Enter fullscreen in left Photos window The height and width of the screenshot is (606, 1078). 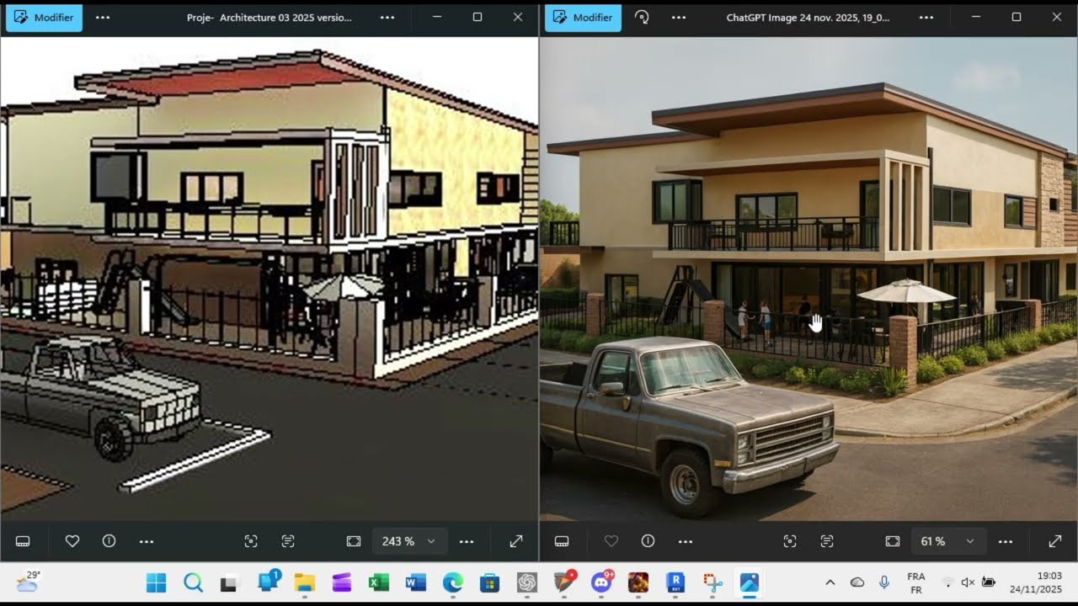click(516, 541)
